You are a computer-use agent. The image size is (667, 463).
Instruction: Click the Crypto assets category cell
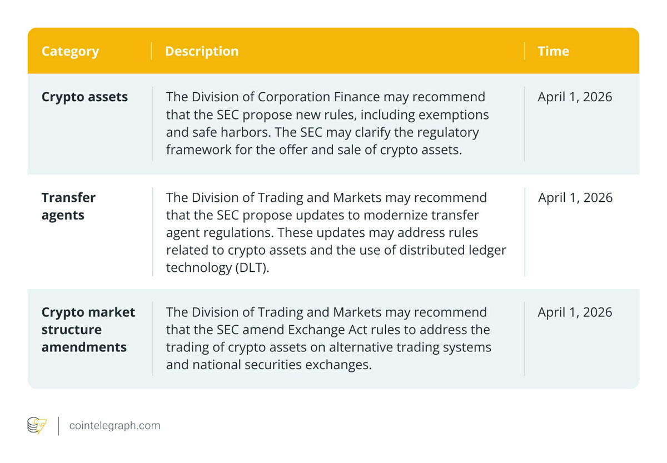tap(84, 97)
